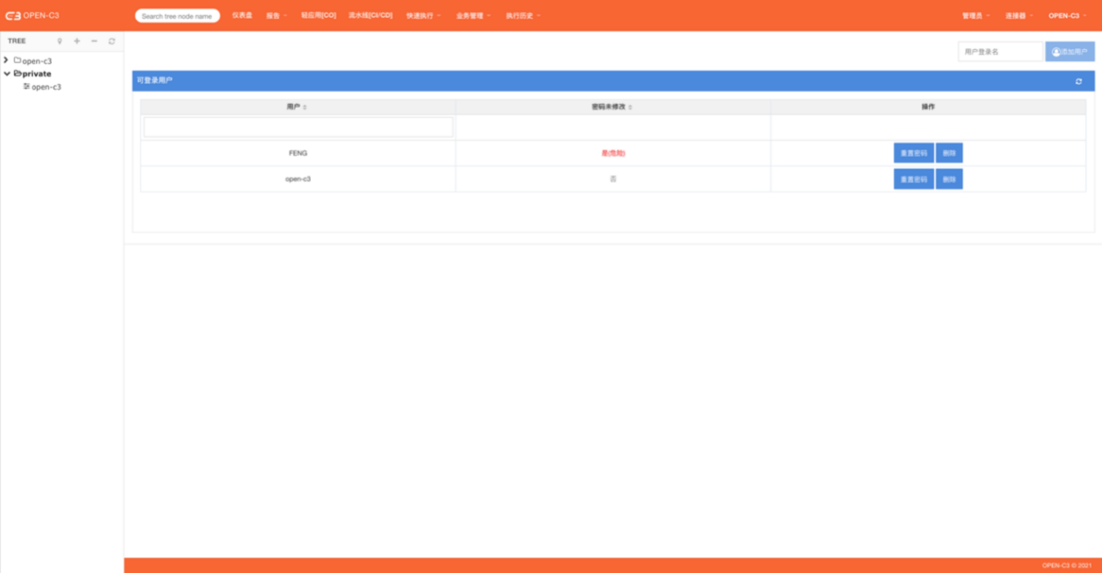The image size is (1102, 573).
Task: Open the private folder icon
Action: tap(17, 74)
